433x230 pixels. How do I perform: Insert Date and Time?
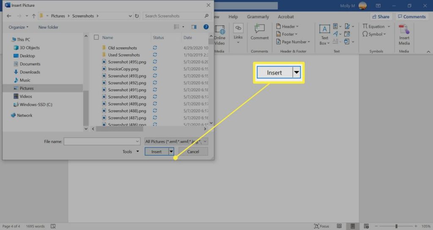coord(347,34)
